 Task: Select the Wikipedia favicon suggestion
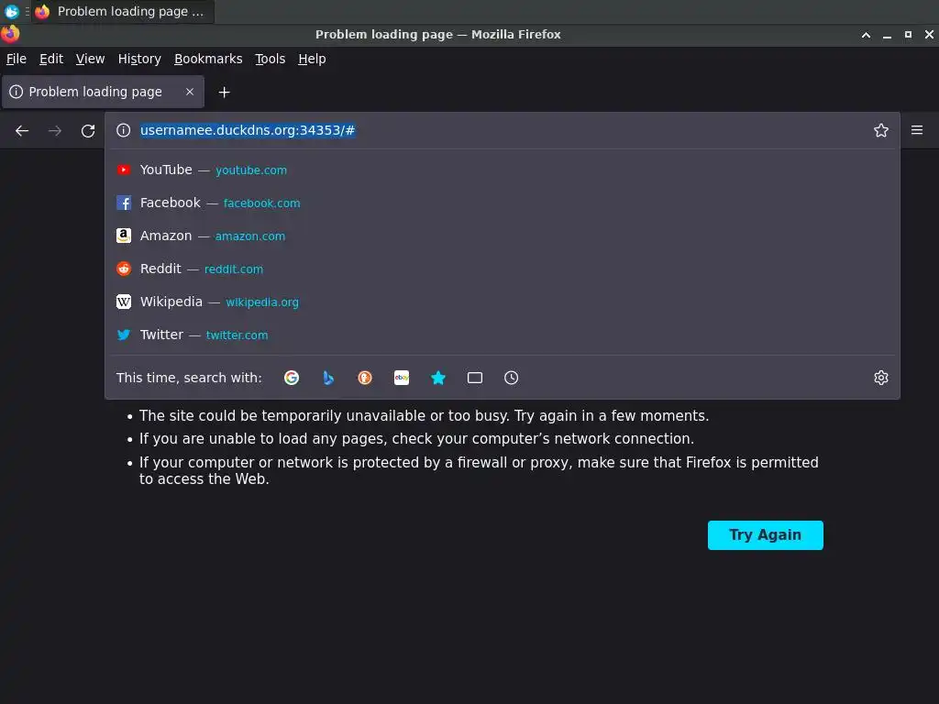pyautogui.click(x=124, y=302)
